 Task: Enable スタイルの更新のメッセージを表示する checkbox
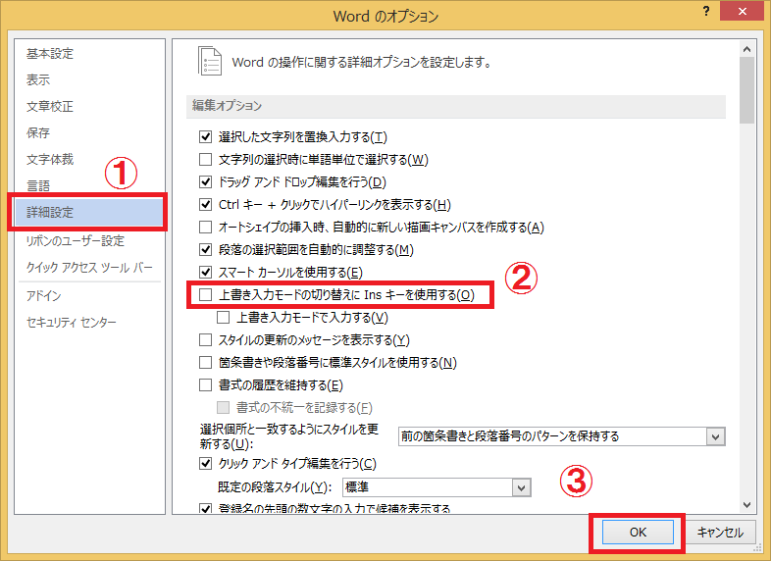(205, 339)
